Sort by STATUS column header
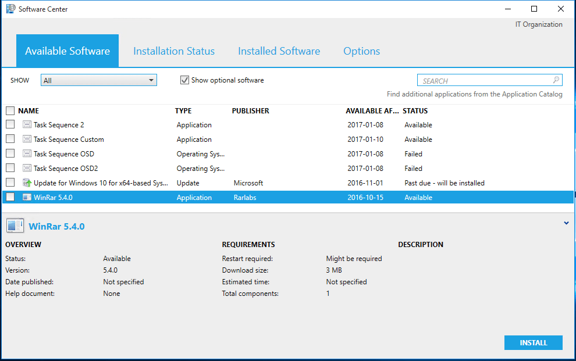The width and height of the screenshot is (576, 361). pyautogui.click(x=415, y=111)
